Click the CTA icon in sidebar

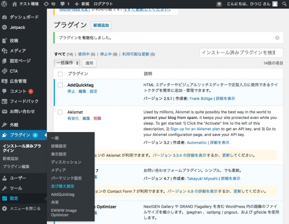[5, 71]
